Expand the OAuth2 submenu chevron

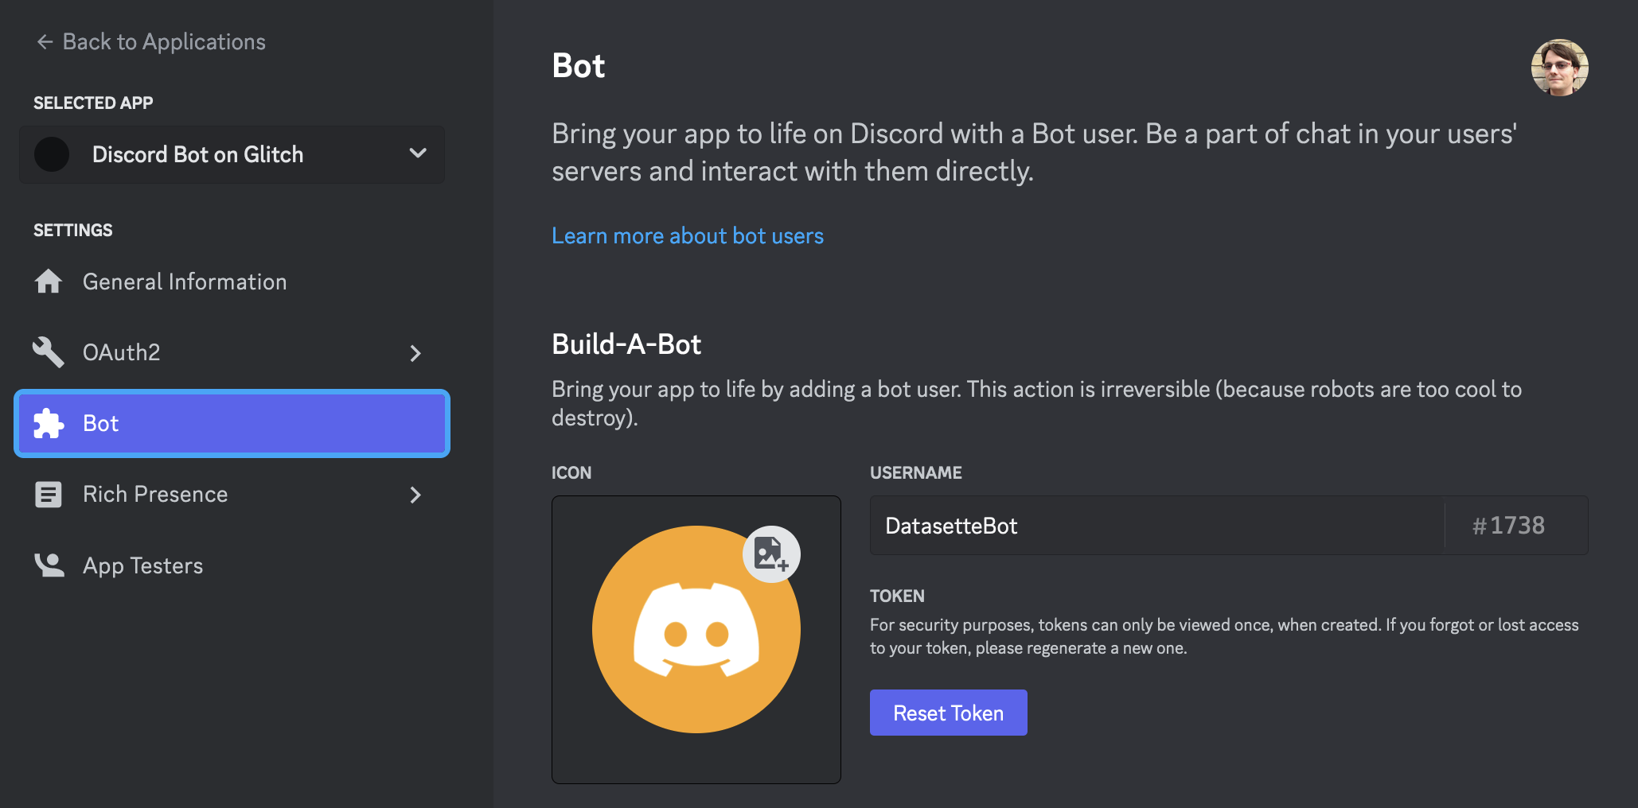(415, 353)
